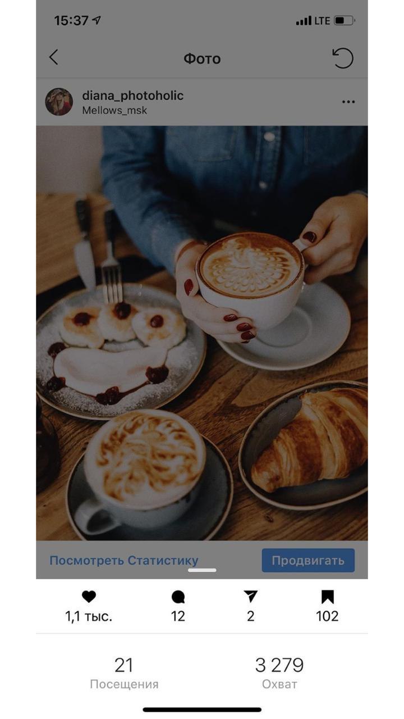Tap the Продвигать button
Image resolution: width=404 pixels, height=719 pixels.
click(x=308, y=561)
